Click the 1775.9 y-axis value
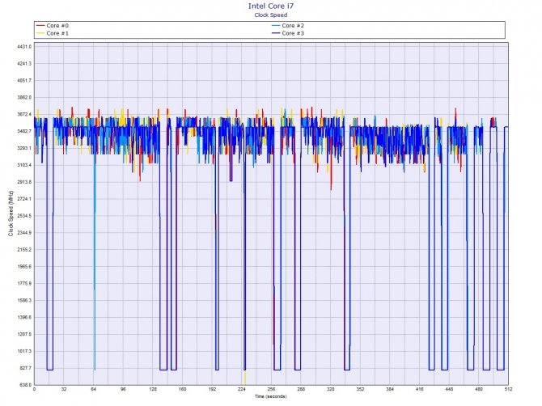Screen dimensions: 542x406 pos(24,284)
